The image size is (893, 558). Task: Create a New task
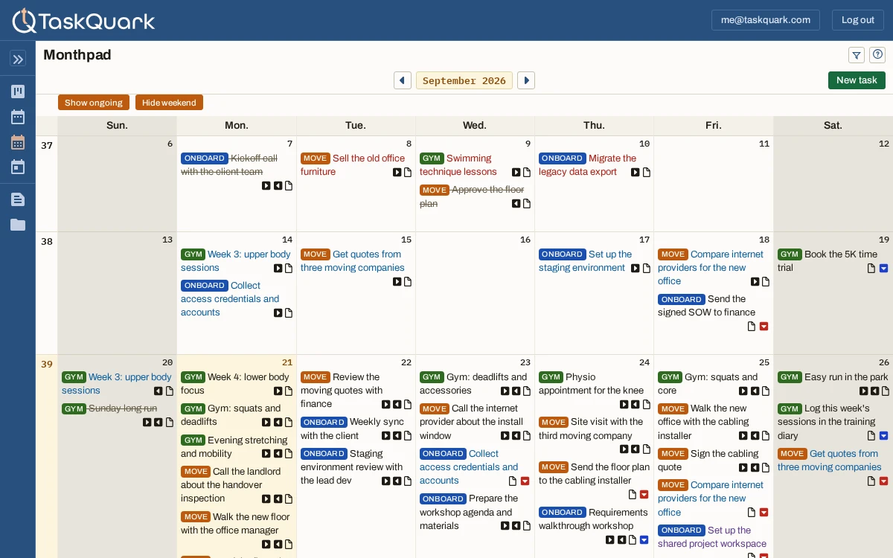[857, 80]
